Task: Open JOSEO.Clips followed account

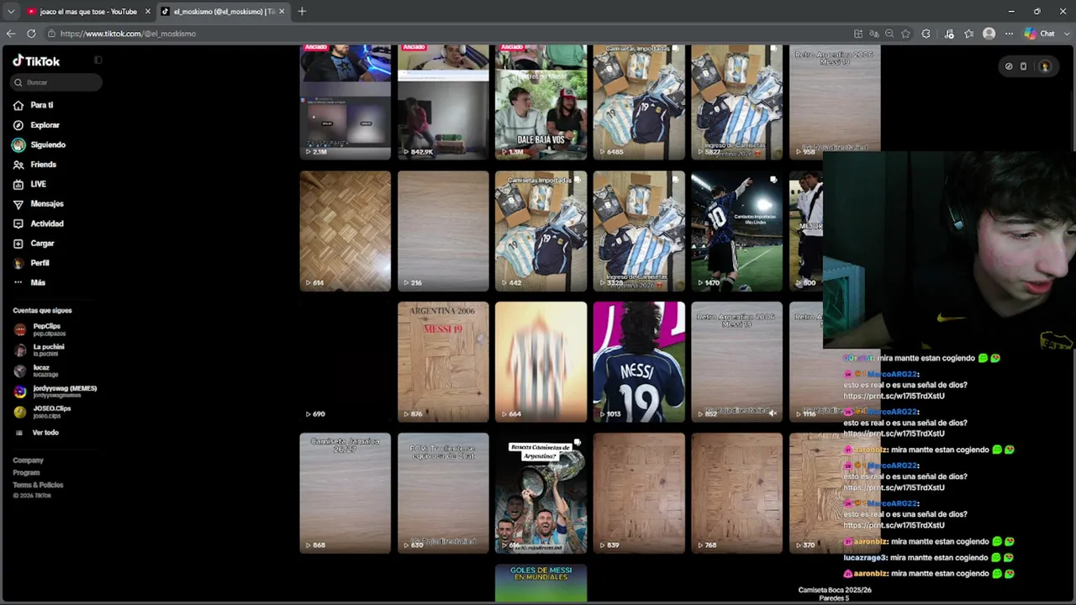Action: (x=43, y=412)
